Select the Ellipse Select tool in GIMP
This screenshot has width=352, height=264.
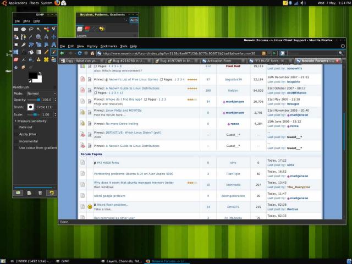coord(24,29)
